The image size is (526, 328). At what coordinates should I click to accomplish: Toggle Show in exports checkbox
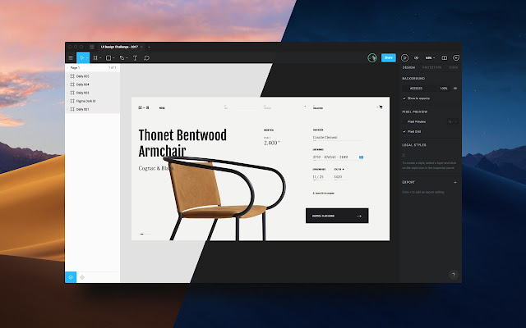(x=404, y=98)
